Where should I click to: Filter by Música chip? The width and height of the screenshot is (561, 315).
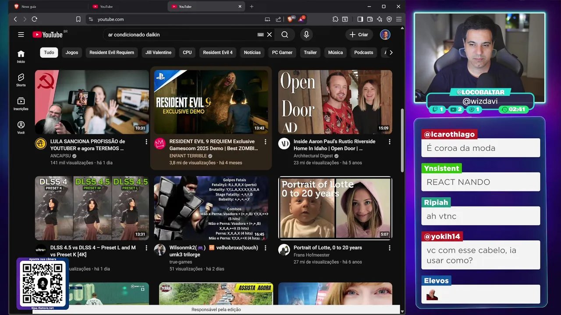(335, 52)
